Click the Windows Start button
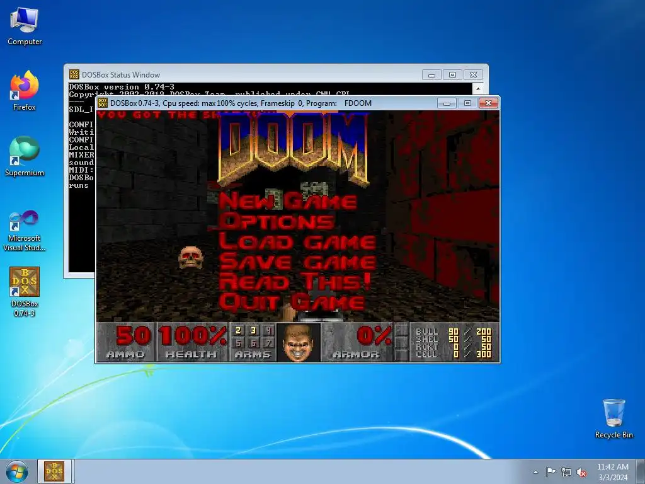 pyautogui.click(x=17, y=471)
